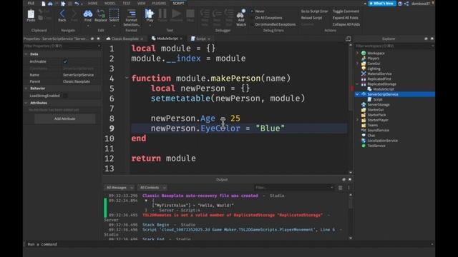The width and height of the screenshot is (458, 257).
Task: Click Go to Script Error
Action: pos(315,11)
